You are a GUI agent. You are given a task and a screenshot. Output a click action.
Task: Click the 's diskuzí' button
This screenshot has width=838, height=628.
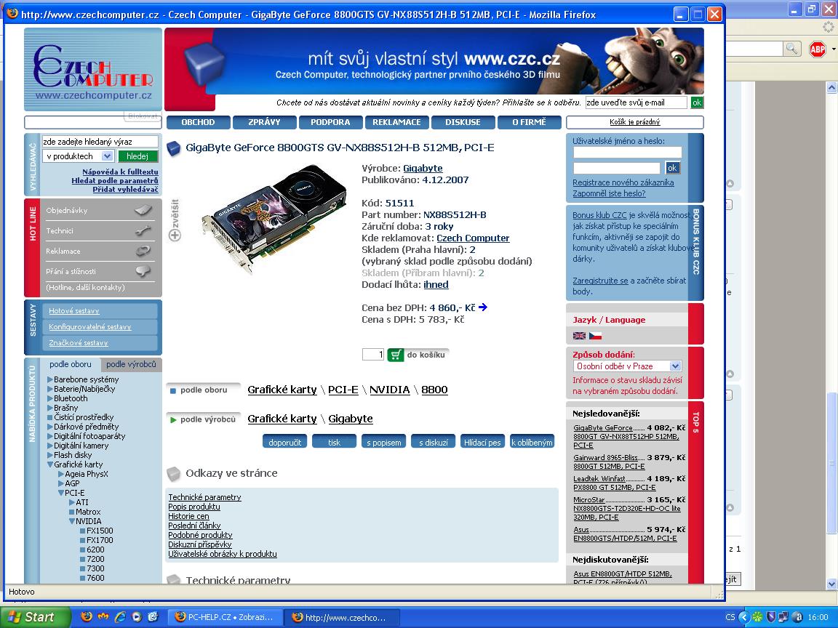[434, 442]
